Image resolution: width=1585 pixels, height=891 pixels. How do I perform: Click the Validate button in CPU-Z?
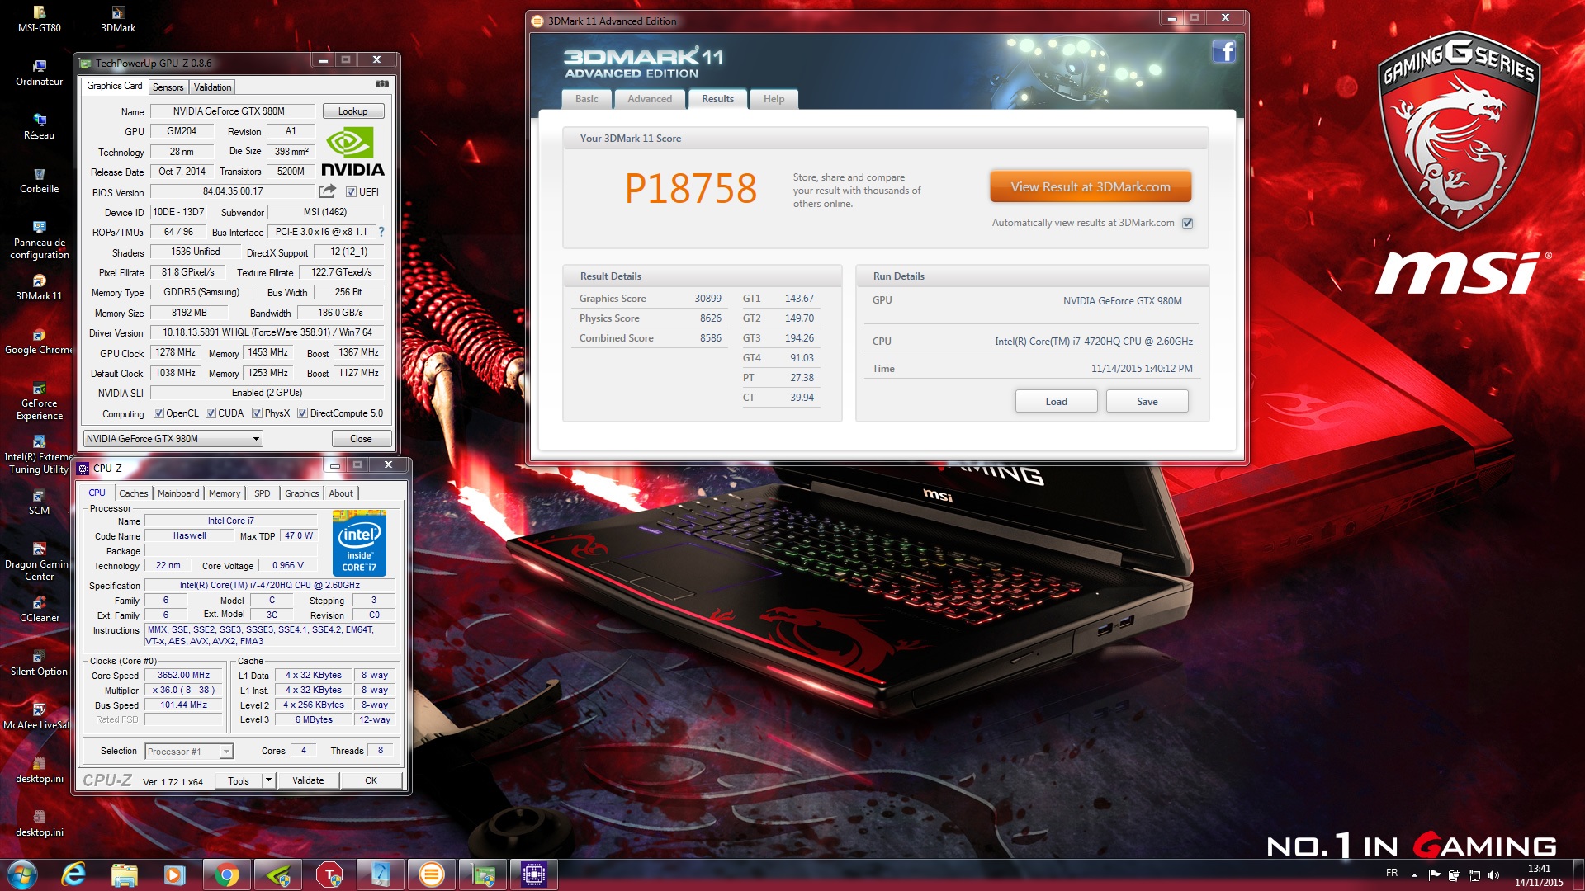point(308,780)
